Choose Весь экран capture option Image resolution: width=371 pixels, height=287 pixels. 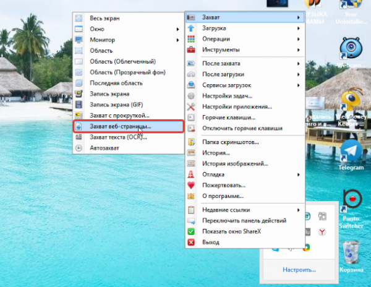click(x=129, y=18)
